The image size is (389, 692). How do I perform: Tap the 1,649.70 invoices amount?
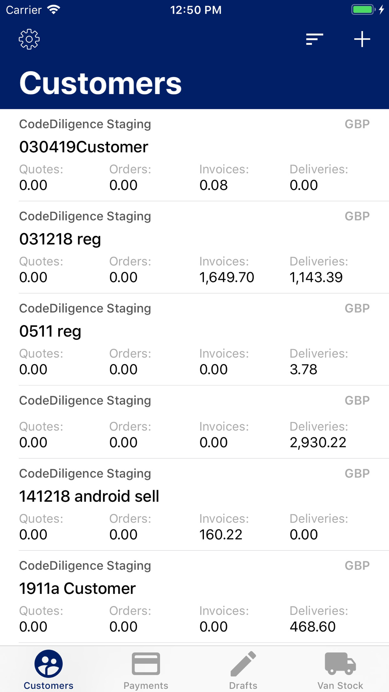226,278
